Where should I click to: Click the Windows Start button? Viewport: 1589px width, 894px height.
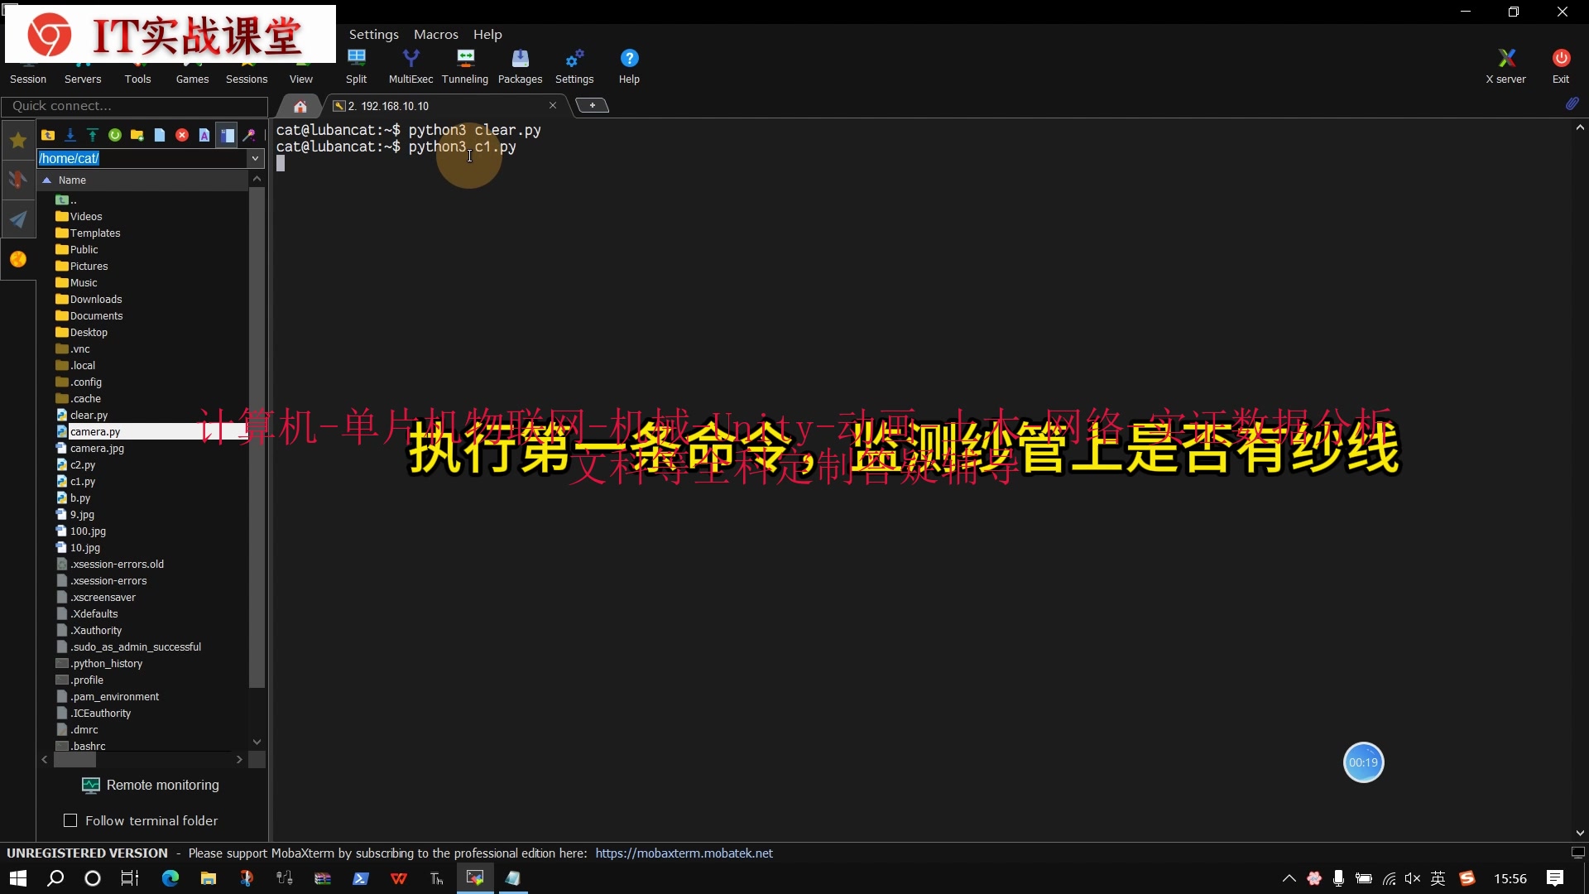point(18,878)
